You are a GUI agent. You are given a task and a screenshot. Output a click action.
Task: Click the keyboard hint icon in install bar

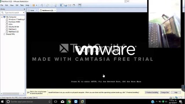pyautogui.click(x=28, y=92)
